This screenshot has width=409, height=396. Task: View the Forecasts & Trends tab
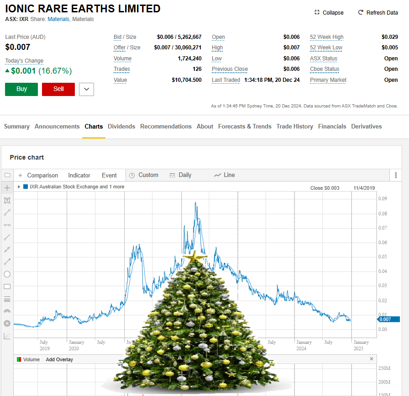[x=245, y=126]
